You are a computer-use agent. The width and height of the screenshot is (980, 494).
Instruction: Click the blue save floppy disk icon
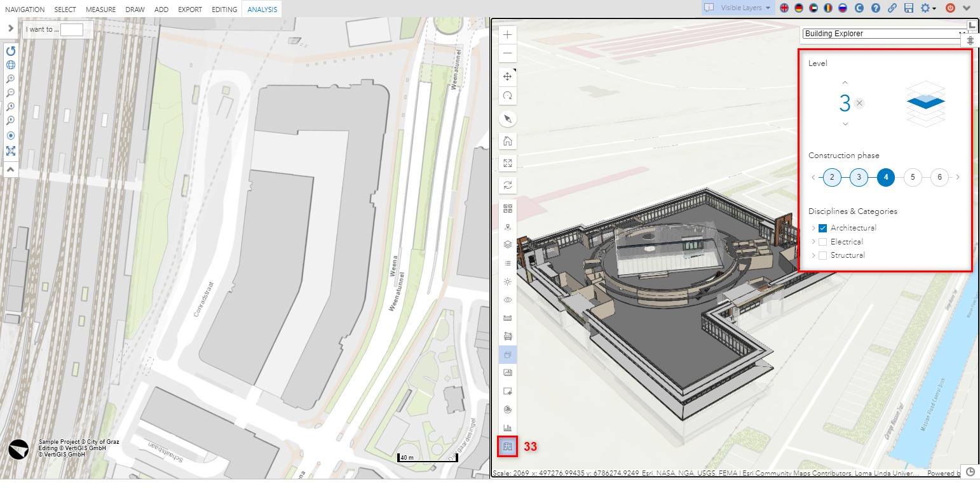909,8
